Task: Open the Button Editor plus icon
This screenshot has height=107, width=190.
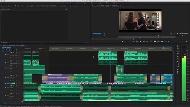Action: [187, 42]
